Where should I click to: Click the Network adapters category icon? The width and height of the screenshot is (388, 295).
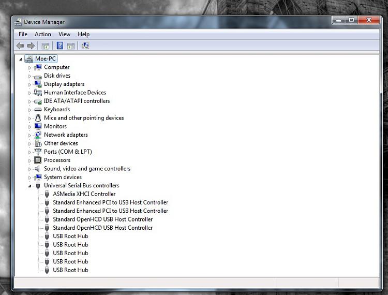[x=38, y=135]
